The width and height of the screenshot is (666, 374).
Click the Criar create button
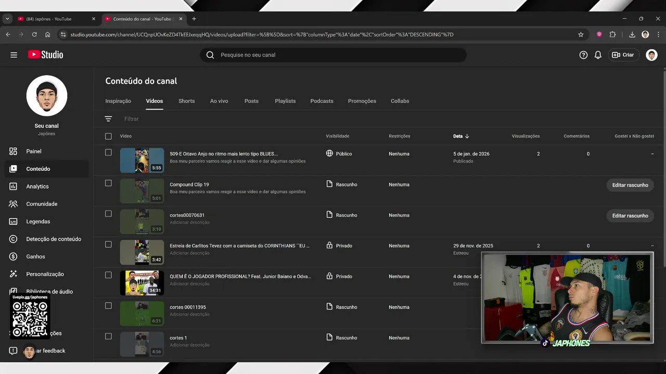(623, 55)
